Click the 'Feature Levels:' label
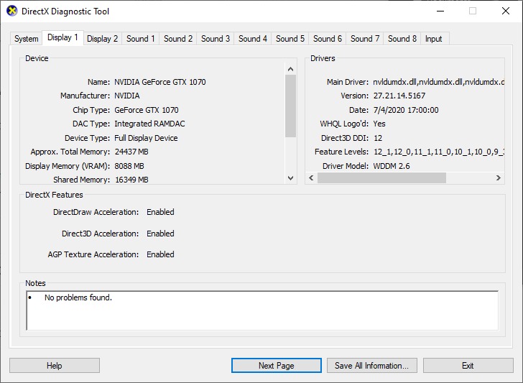523x383 pixels. point(341,152)
